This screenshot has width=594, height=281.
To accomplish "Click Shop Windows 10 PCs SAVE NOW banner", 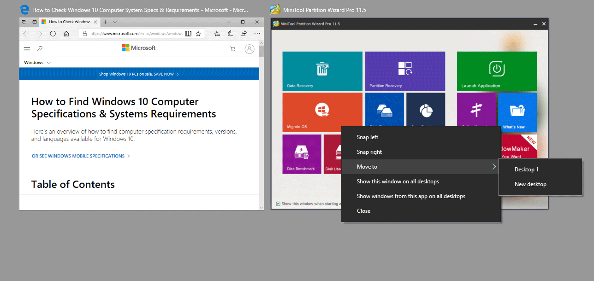I will (x=139, y=74).
